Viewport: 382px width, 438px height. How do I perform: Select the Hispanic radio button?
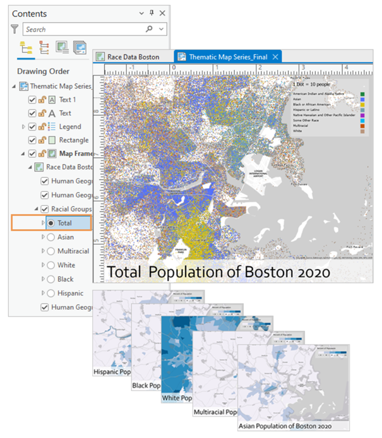pyautogui.click(x=51, y=293)
